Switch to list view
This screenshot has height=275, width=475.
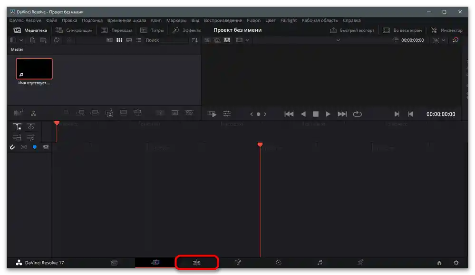(x=138, y=40)
